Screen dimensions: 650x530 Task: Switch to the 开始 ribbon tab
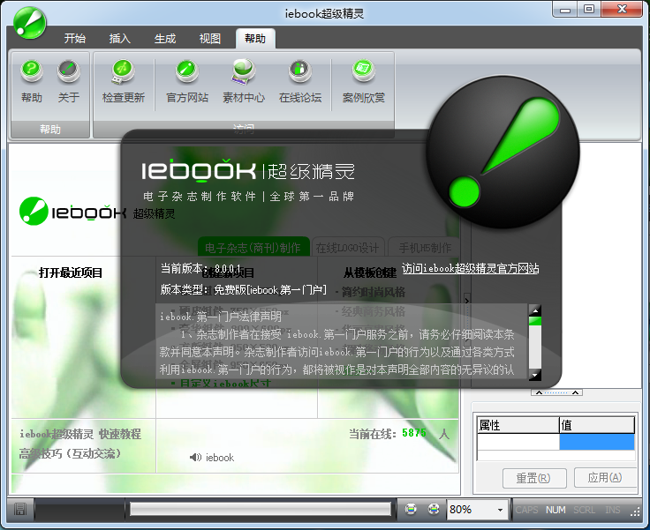(74, 39)
